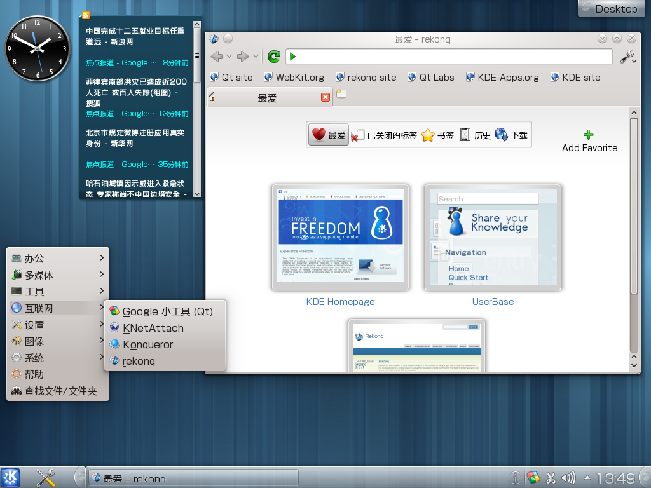This screenshot has width=651, height=488.
Task: Reload the page with green refresh icon
Action: click(274, 57)
